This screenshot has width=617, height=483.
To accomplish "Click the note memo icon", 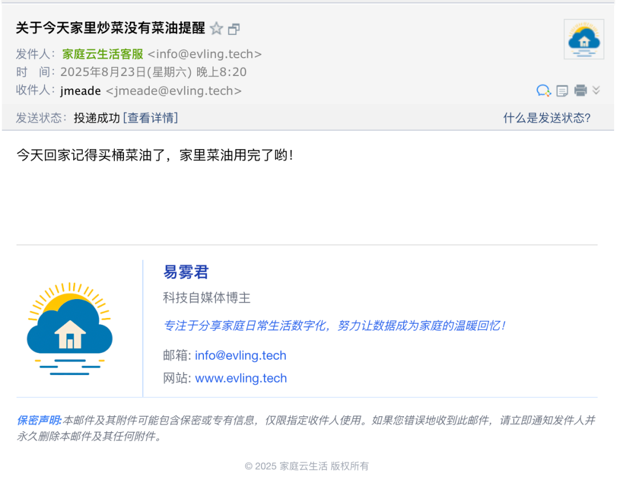I will pos(562,91).
